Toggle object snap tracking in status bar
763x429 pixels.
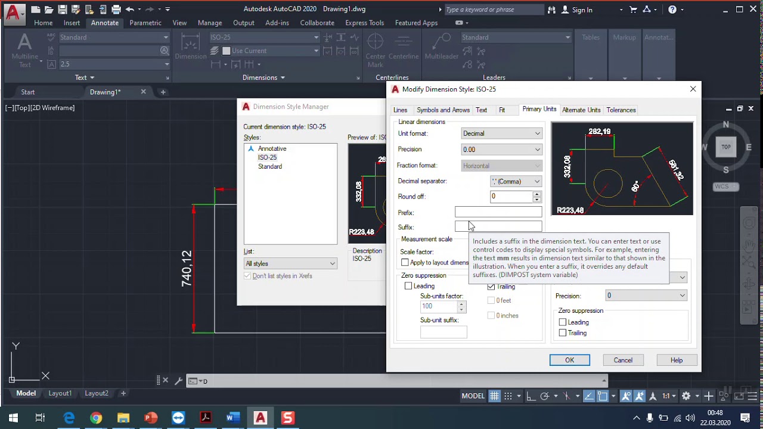coord(588,396)
